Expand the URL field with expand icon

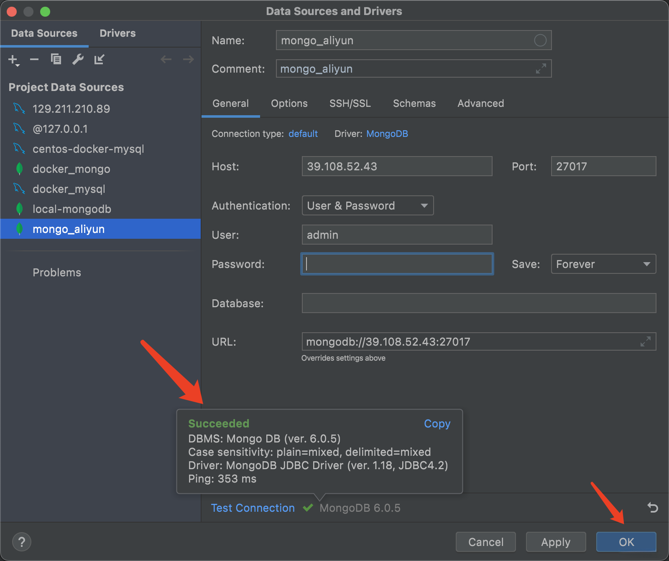point(645,342)
